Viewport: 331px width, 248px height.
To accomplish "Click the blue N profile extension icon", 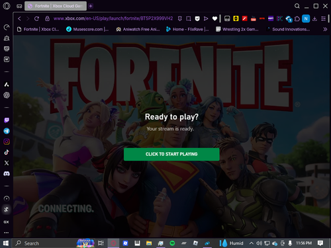I will 306,19.
